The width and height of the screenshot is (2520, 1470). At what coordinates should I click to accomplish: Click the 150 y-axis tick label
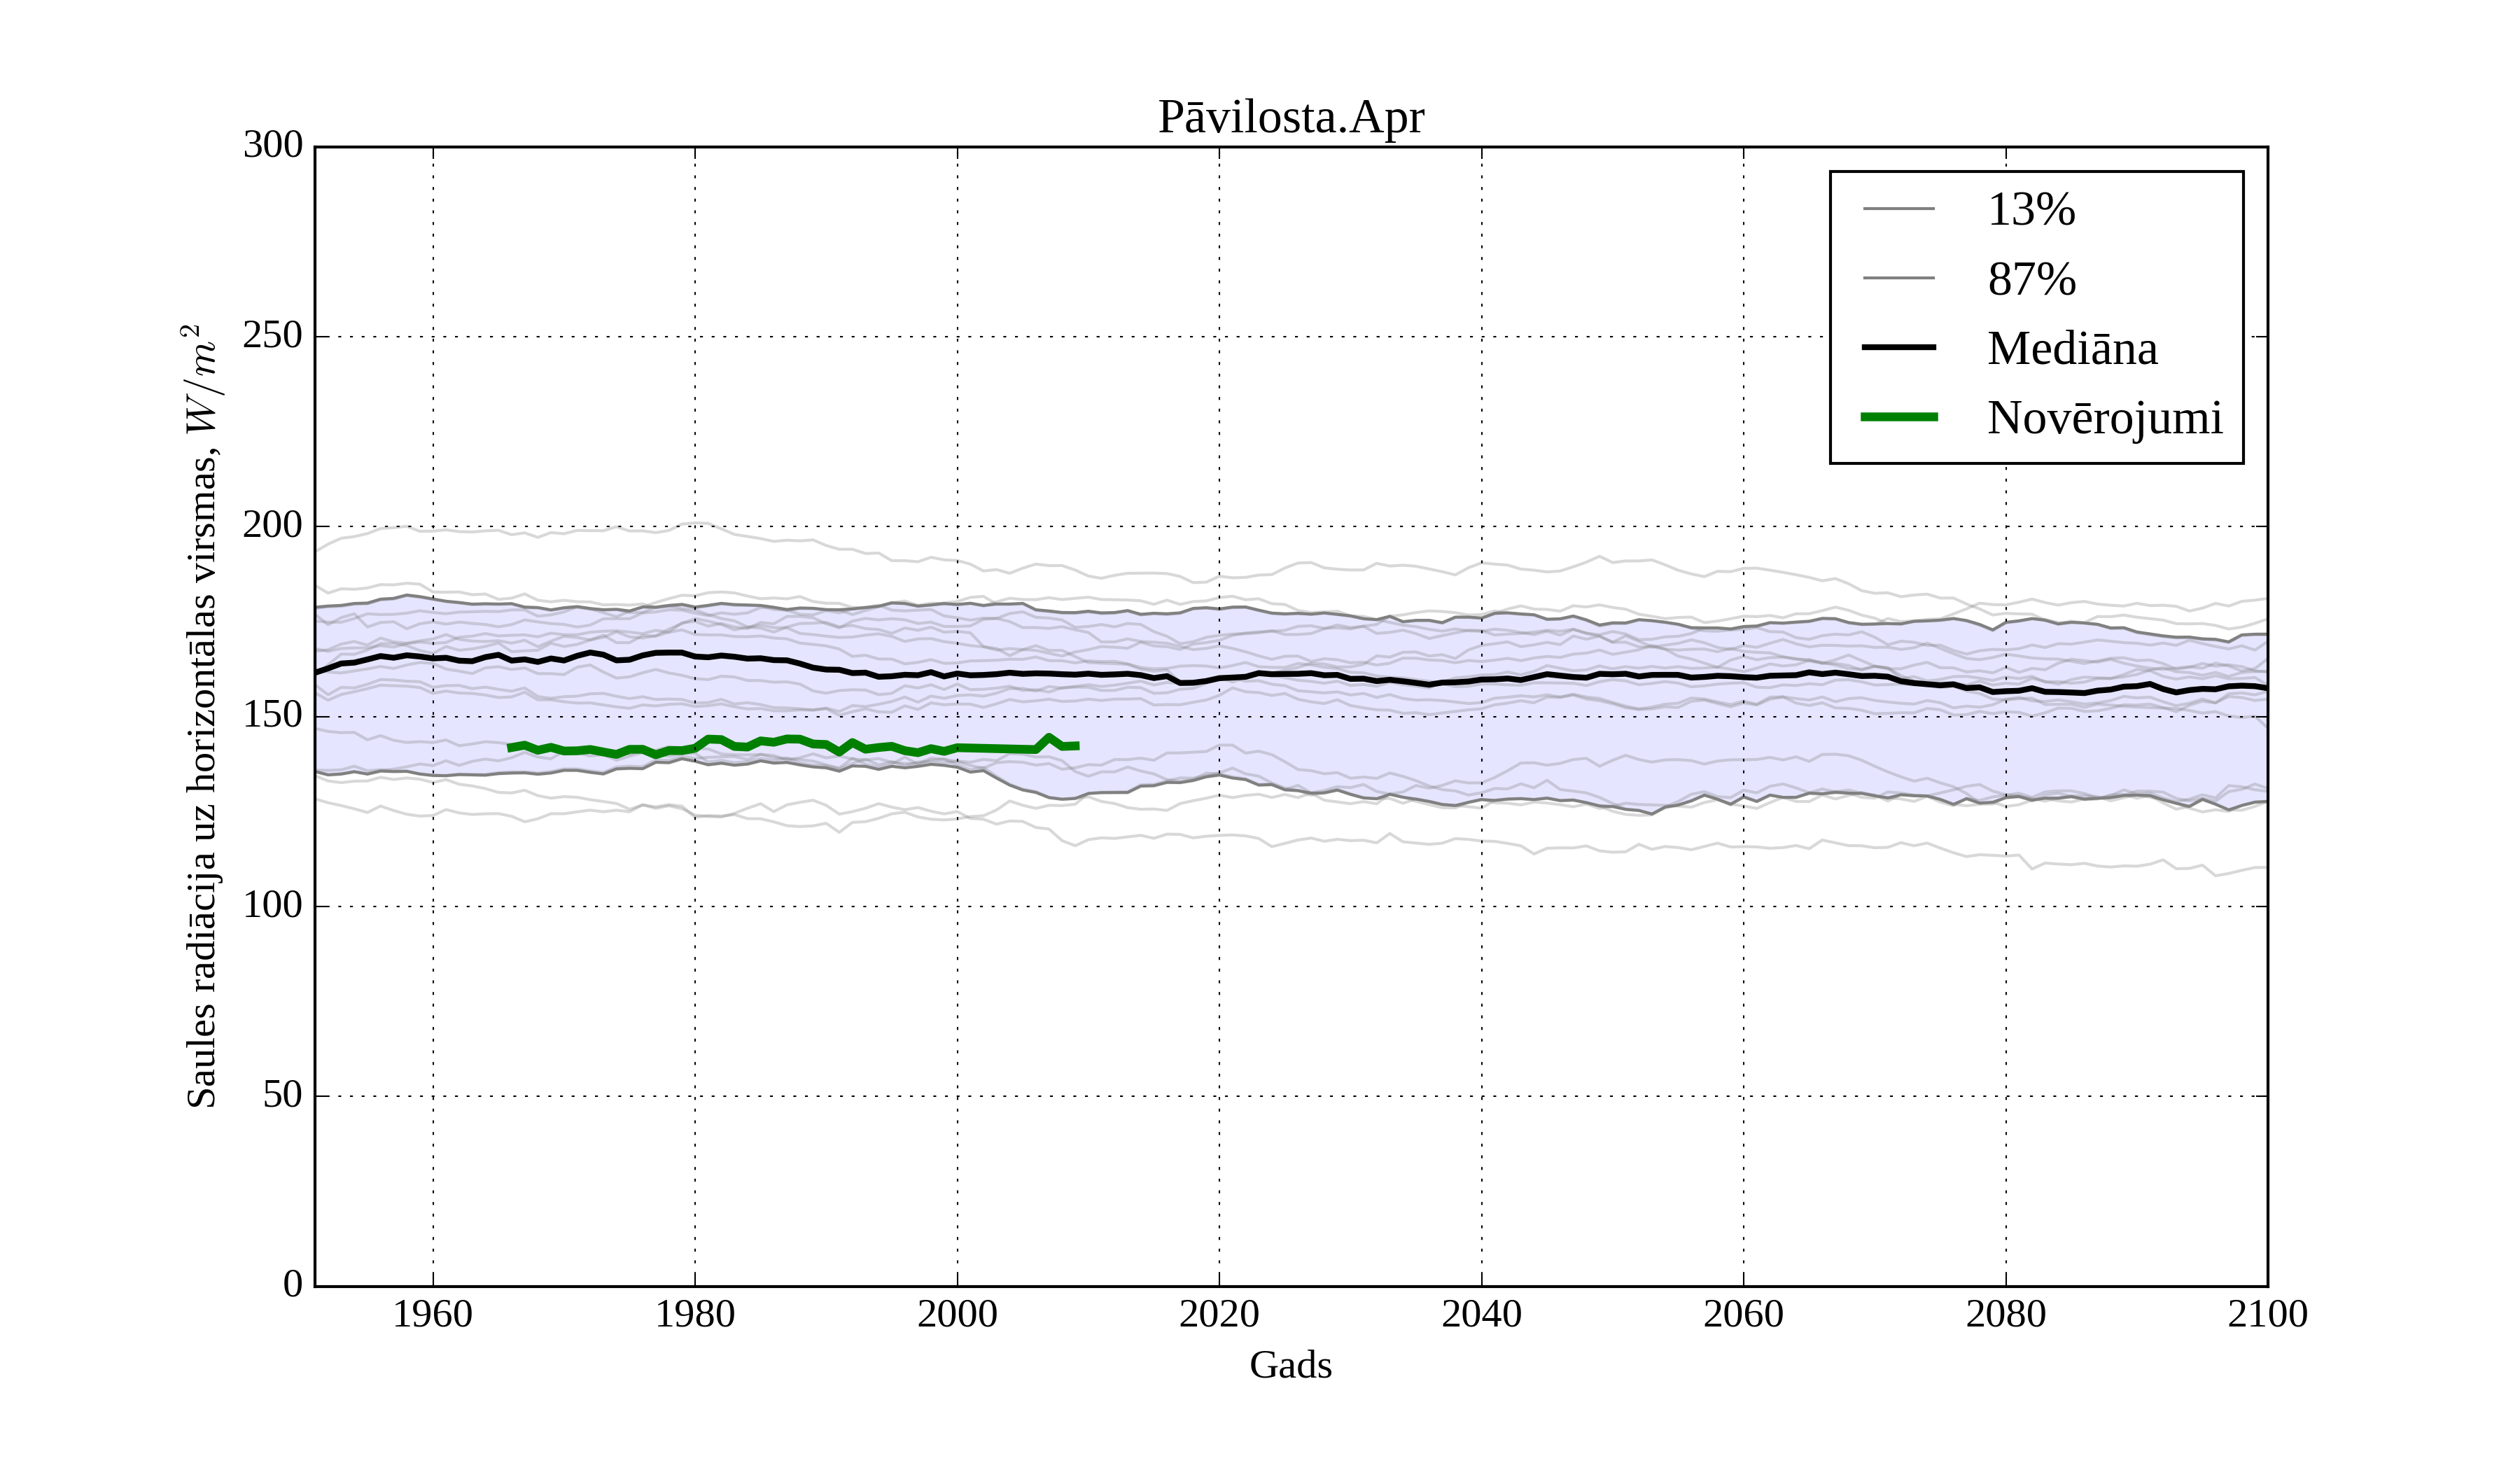(x=273, y=715)
